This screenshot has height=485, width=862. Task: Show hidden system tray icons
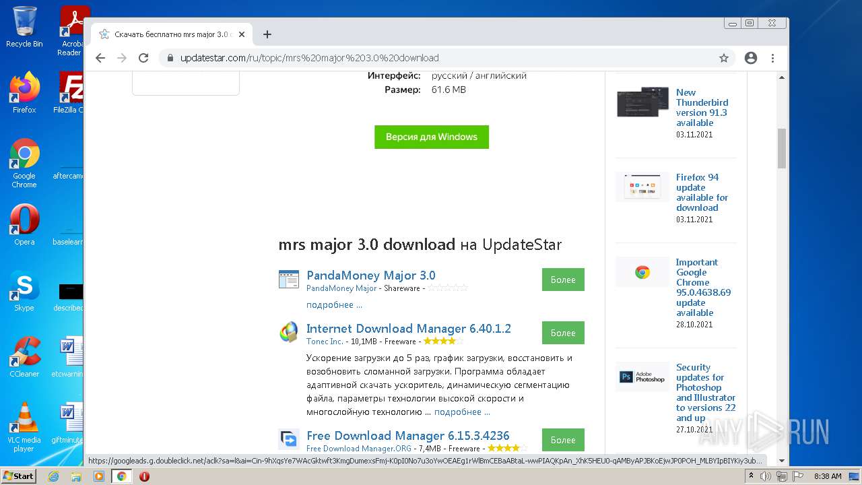pos(751,476)
